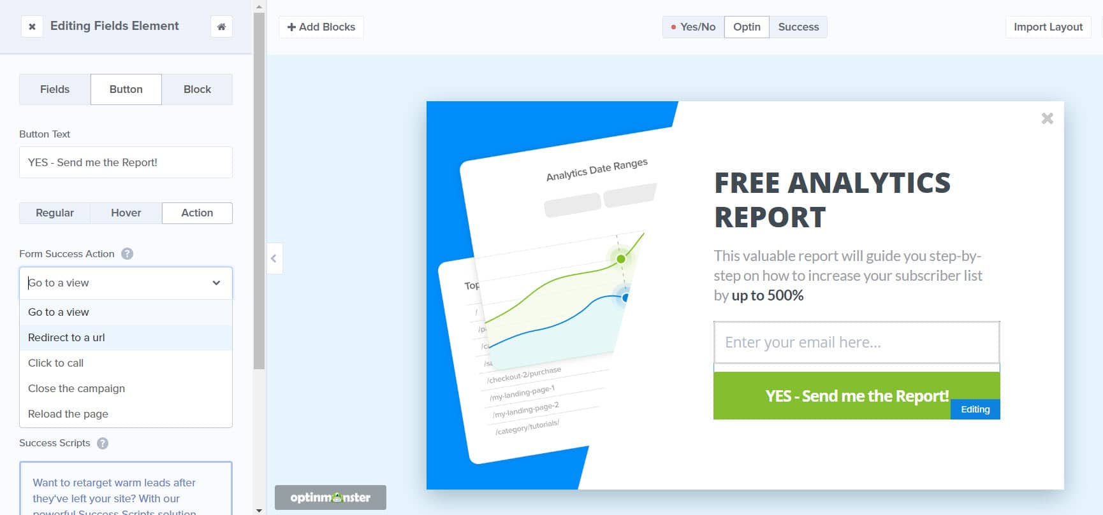Click the 'Form Success Action' label
Screen dimensions: 1103x515
[x=67, y=253]
